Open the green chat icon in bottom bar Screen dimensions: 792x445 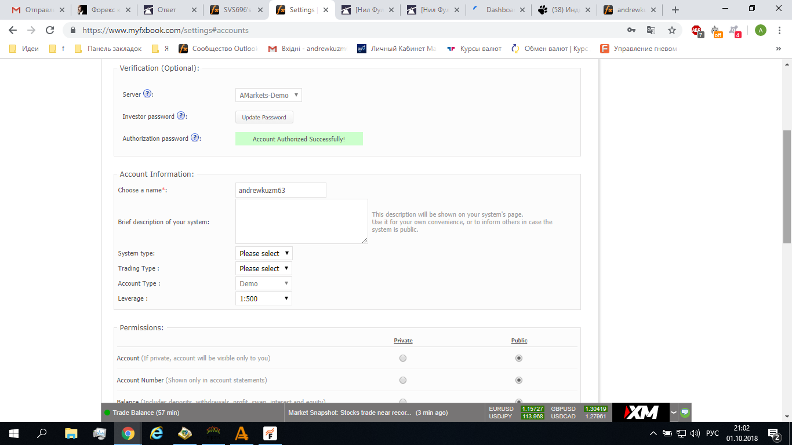coord(685,413)
